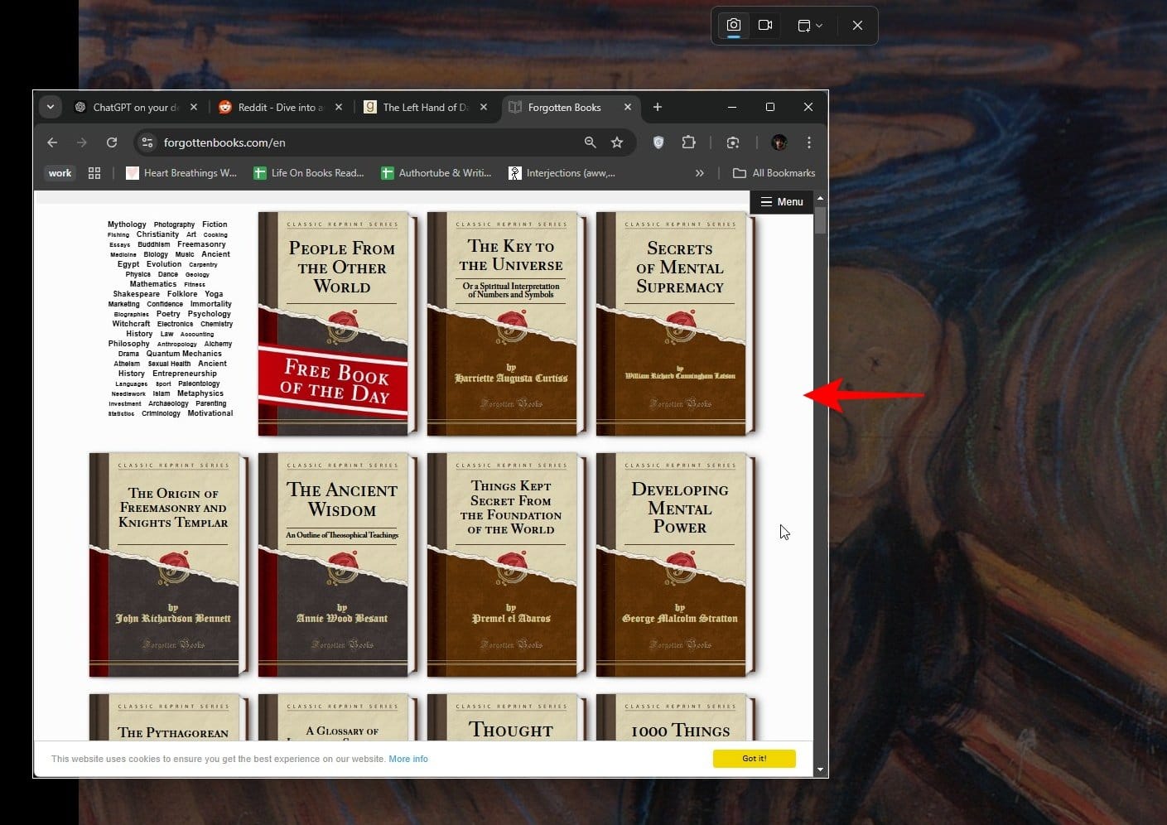
Task: Select the video recording icon in capture toolbar
Action: pos(764,25)
